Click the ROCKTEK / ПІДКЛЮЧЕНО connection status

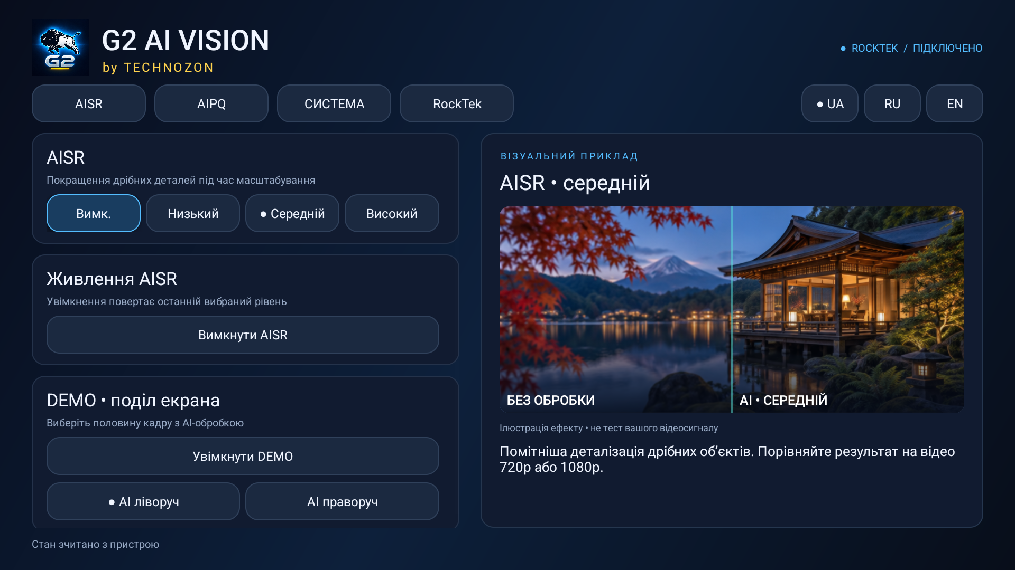(x=911, y=48)
